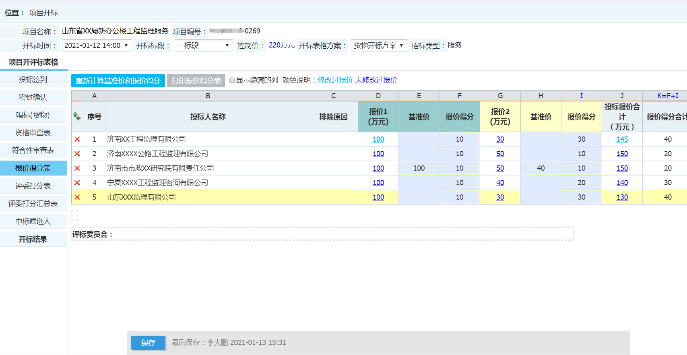Click the 基准价 value 40 cell
This screenshot has width=687, height=355.
[x=541, y=168]
